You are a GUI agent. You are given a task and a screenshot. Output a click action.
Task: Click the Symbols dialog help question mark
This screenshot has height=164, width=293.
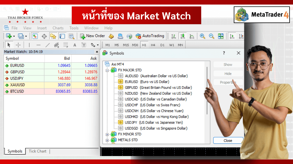coord(224,53)
